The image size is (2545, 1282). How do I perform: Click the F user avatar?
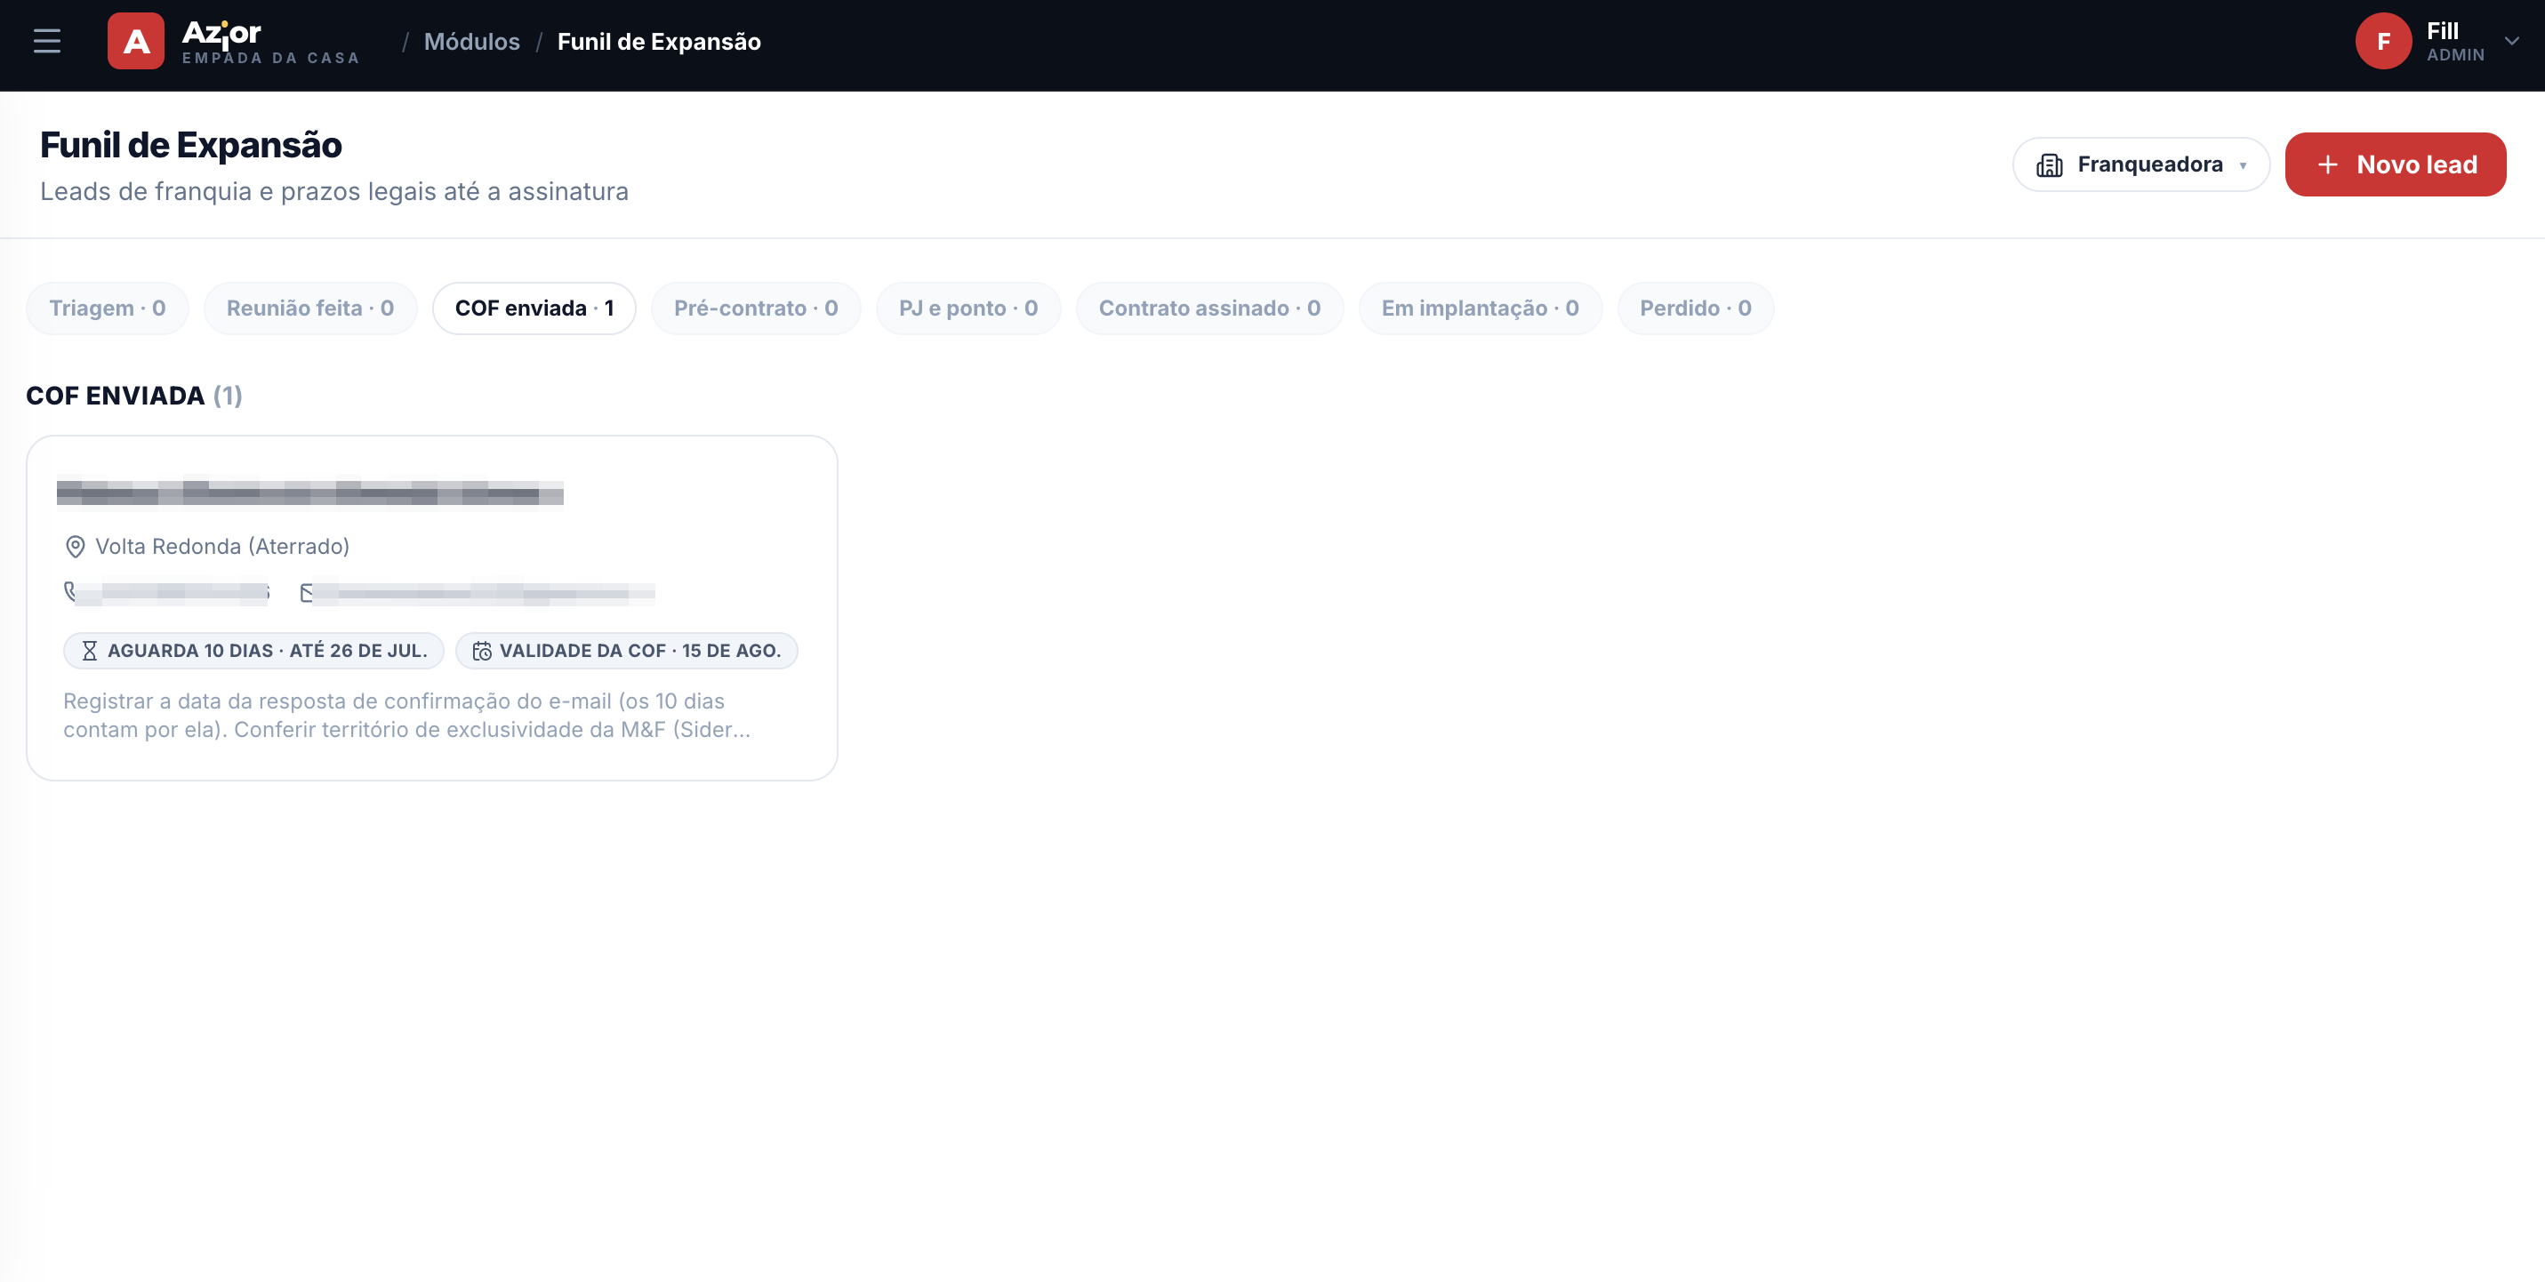click(2383, 42)
